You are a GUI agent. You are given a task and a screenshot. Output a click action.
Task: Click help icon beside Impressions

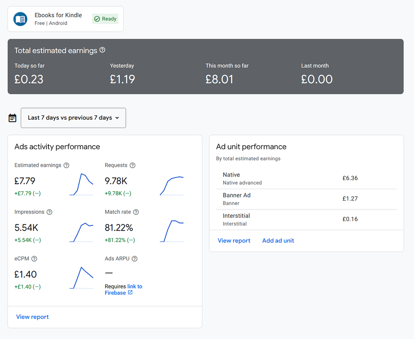pos(49,212)
